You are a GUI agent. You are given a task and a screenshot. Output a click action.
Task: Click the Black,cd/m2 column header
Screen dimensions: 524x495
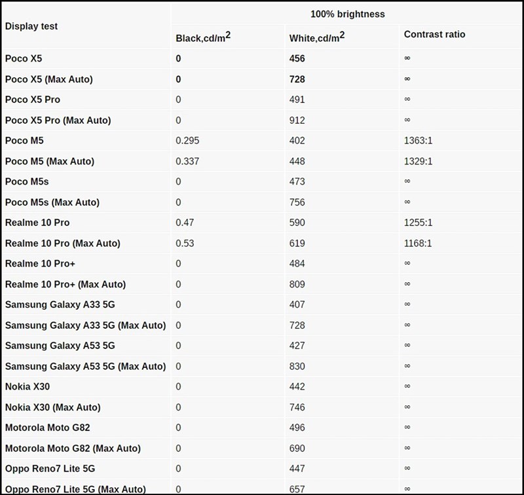203,37
